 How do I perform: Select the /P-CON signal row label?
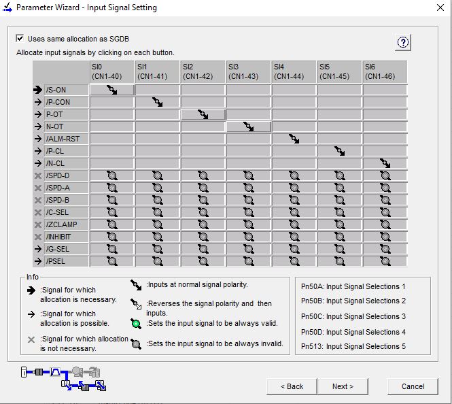[x=67, y=102]
